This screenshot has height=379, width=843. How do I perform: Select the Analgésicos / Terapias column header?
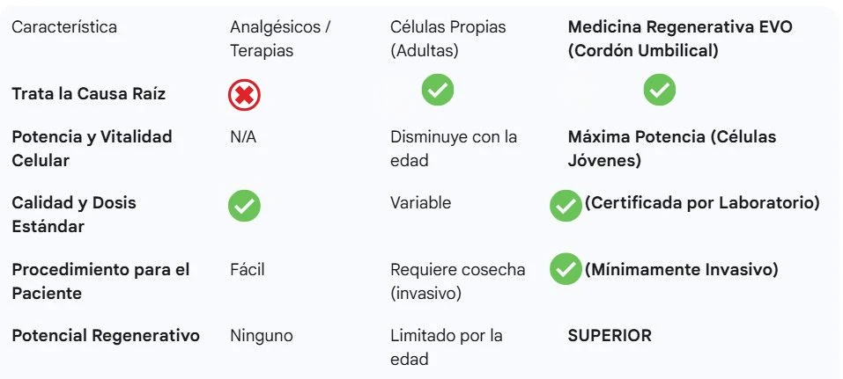coord(280,39)
